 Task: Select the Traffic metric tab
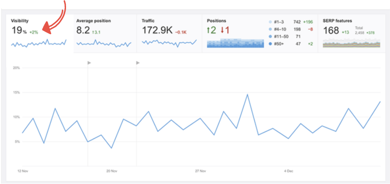(148, 20)
